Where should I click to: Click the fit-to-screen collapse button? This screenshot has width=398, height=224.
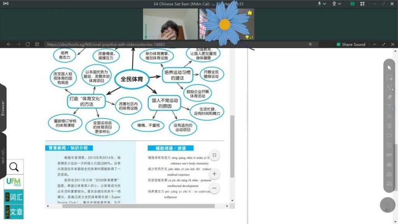point(214,156)
